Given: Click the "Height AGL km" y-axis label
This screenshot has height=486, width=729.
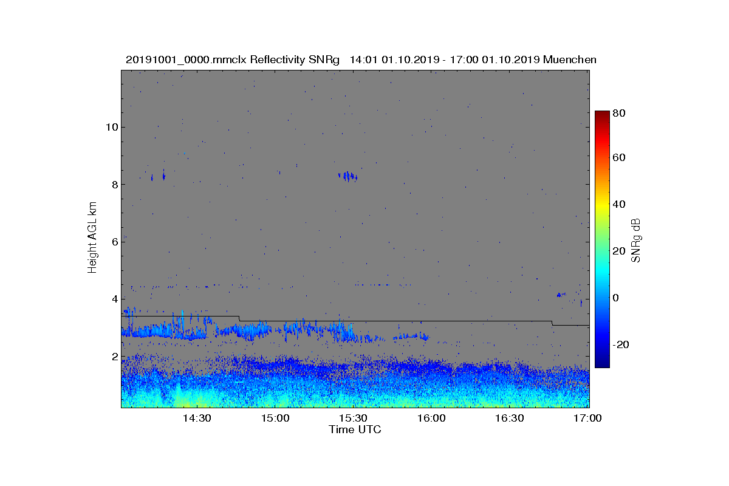Looking at the screenshot, I should 92,238.
